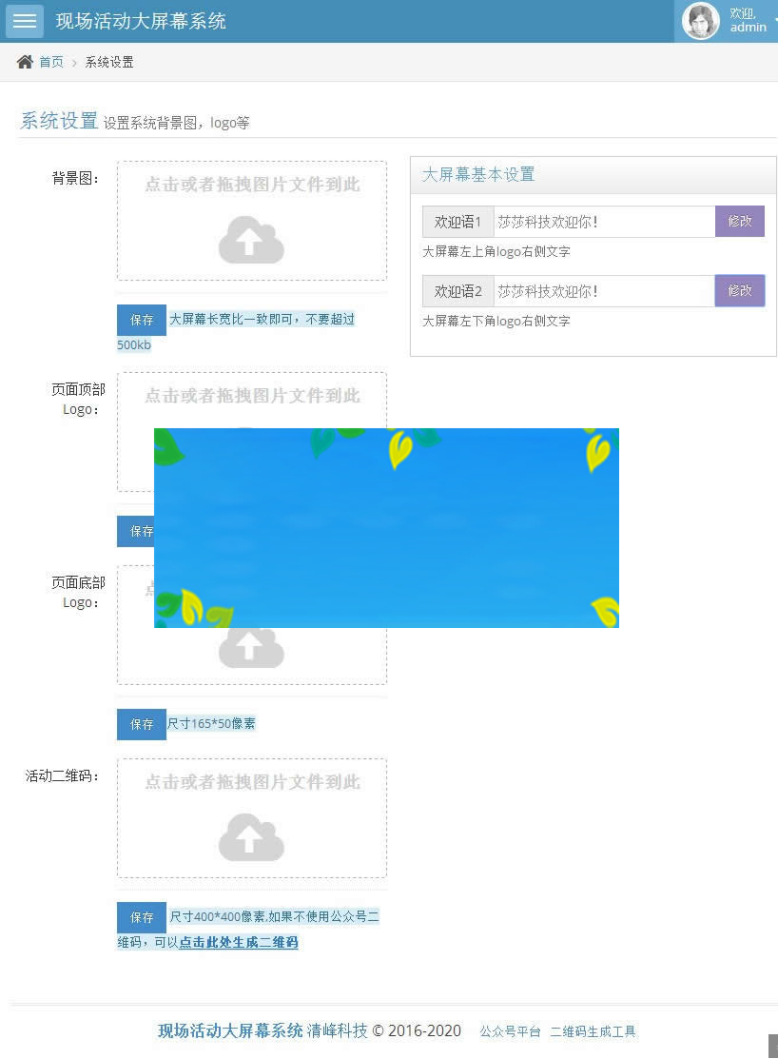Open the 公众号平台 footer link
The width and height of the screenshot is (778, 1059).
click(510, 1031)
